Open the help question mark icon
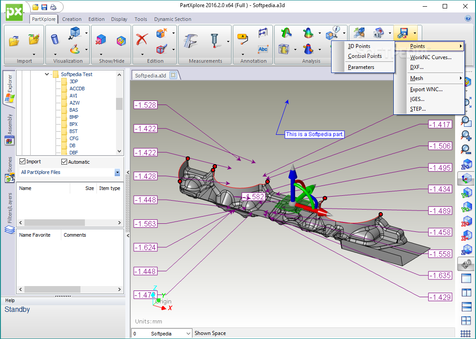The height and width of the screenshot is (339, 476). [x=468, y=18]
